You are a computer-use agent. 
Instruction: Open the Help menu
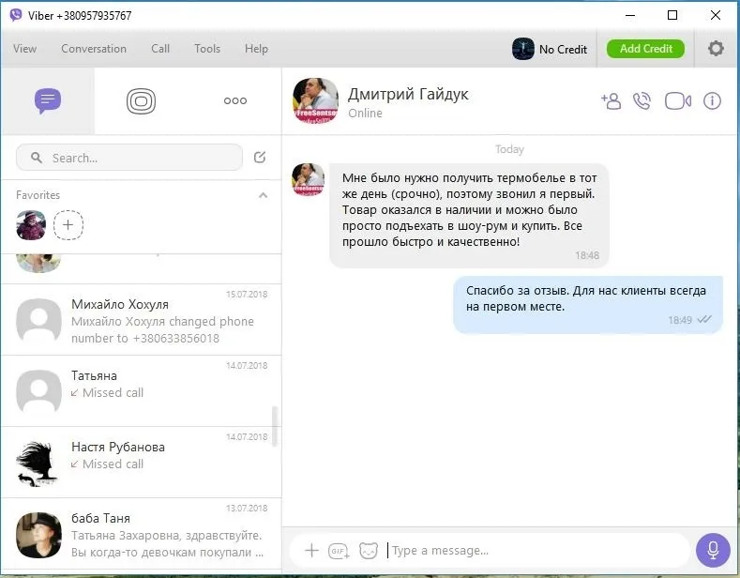(256, 49)
